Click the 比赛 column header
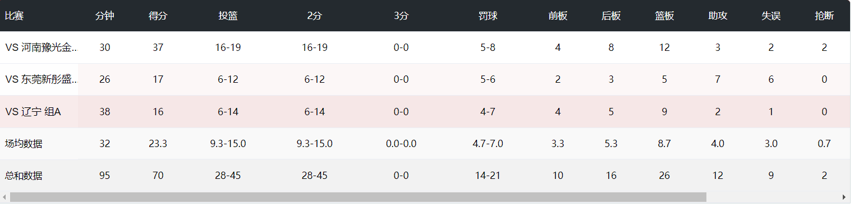Image resolution: width=854 pixels, height=208 pixels. coord(14,16)
